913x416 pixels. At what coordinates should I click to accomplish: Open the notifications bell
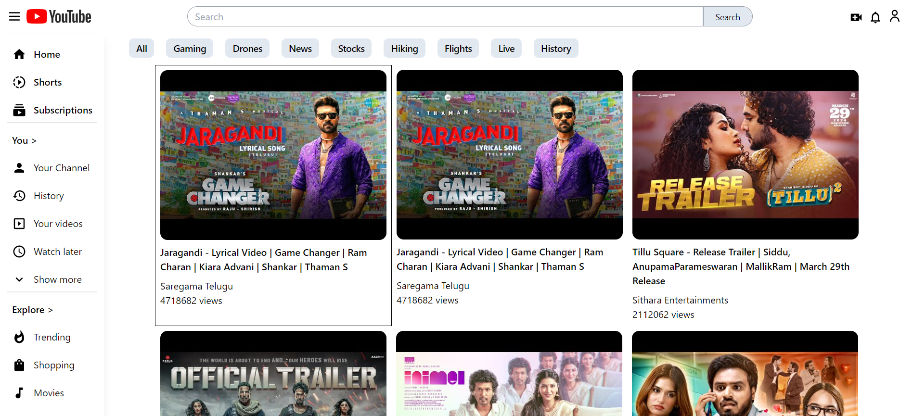pyautogui.click(x=875, y=17)
